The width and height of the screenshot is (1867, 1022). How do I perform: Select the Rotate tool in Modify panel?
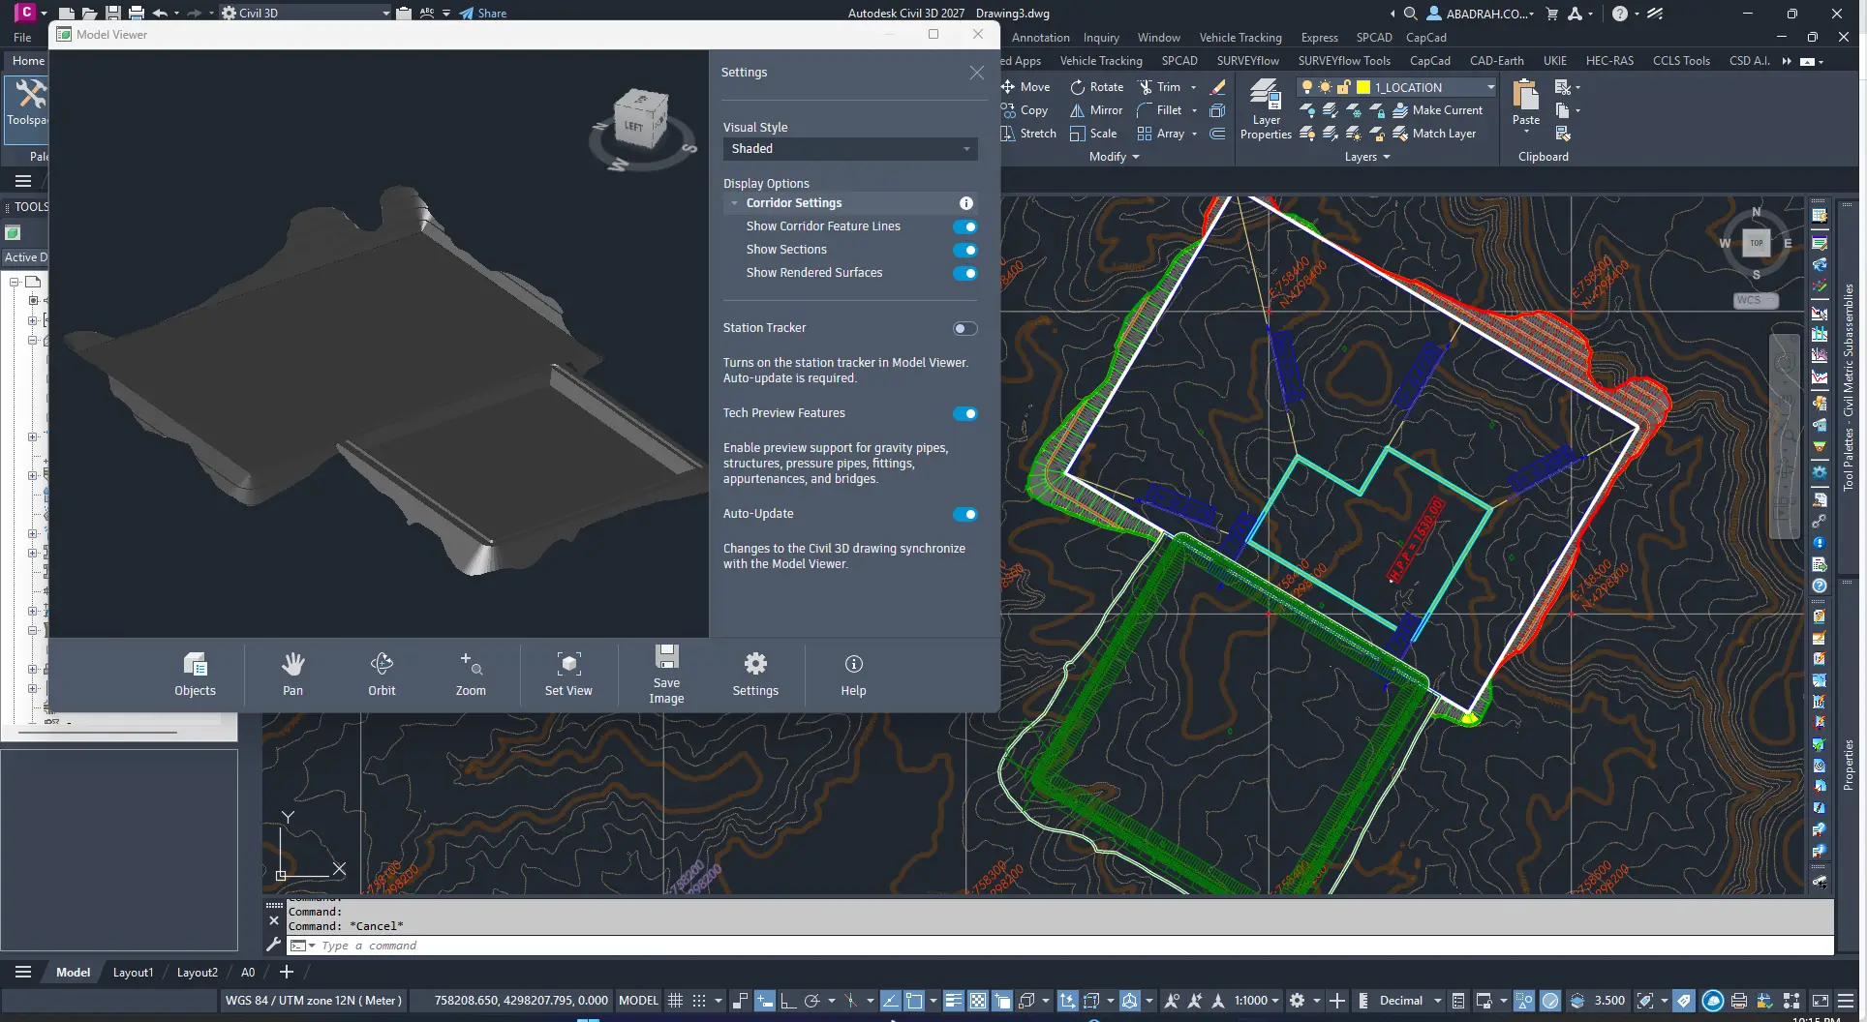click(x=1096, y=87)
